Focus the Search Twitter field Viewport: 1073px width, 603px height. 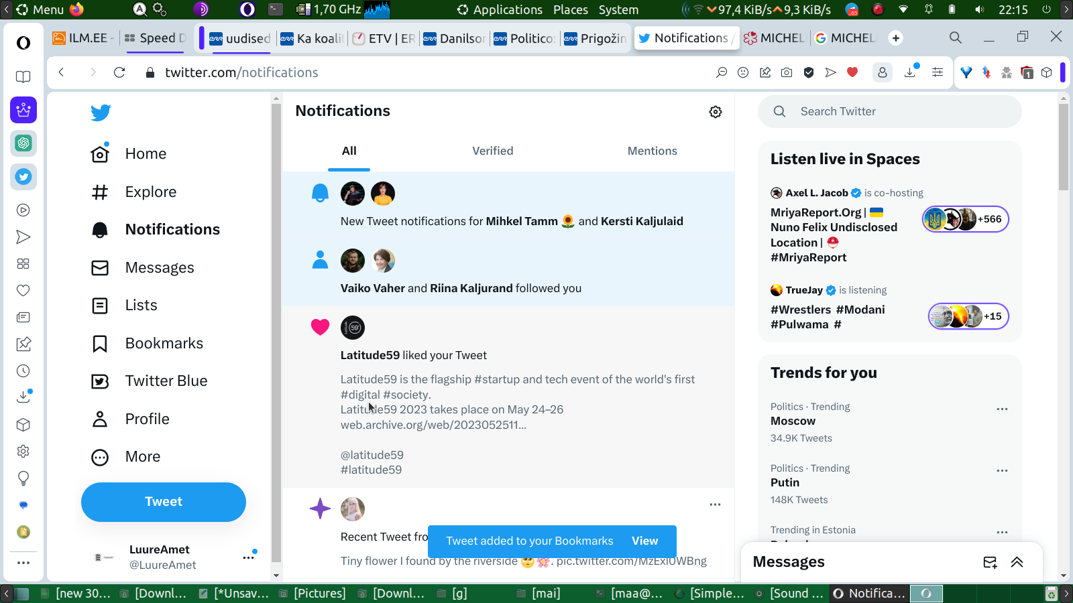890,112
